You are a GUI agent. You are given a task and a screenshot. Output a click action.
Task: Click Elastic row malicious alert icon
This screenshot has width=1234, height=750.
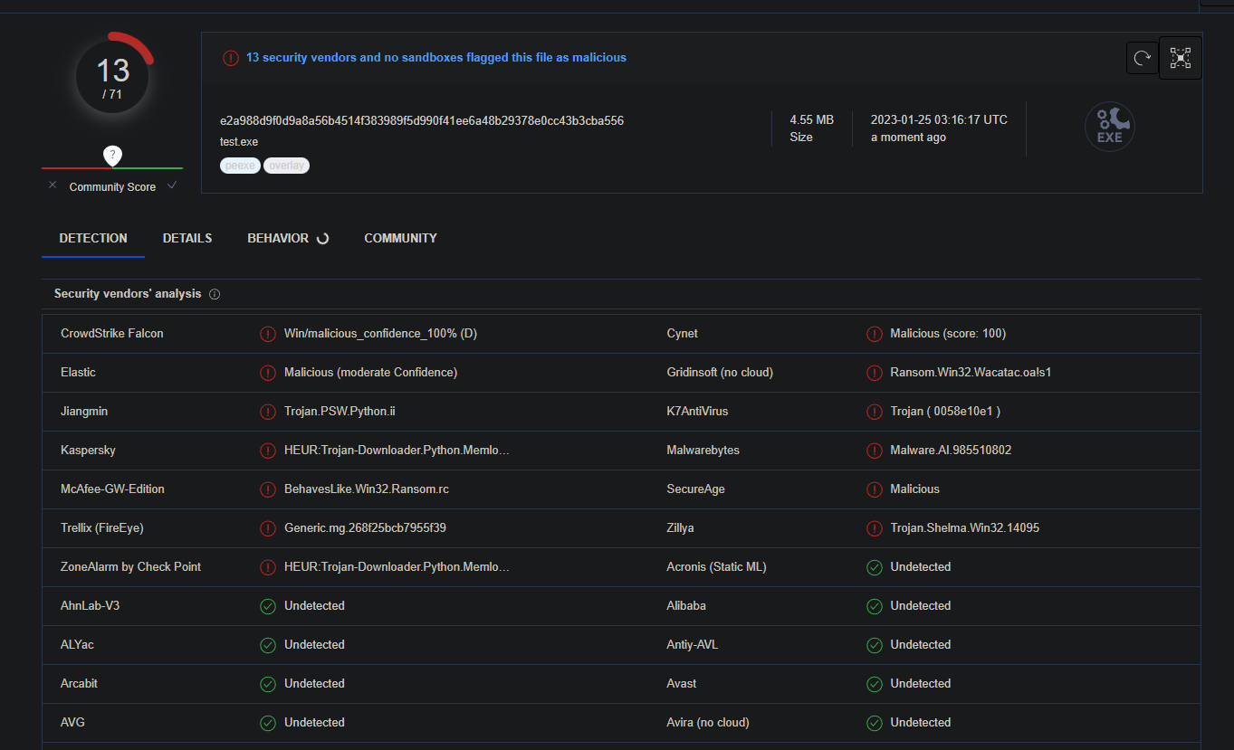[268, 373]
